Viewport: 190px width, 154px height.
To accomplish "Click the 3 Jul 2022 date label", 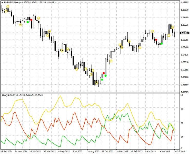I will click(77, 151).
